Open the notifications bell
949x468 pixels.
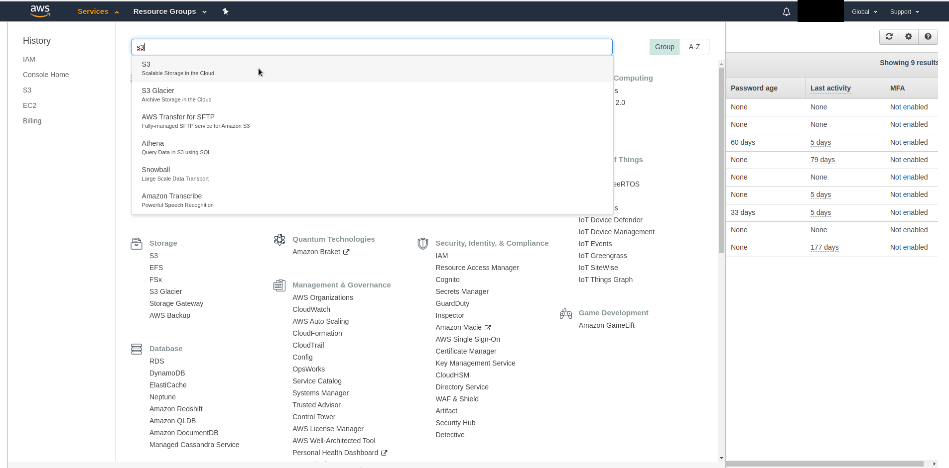click(x=786, y=12)
